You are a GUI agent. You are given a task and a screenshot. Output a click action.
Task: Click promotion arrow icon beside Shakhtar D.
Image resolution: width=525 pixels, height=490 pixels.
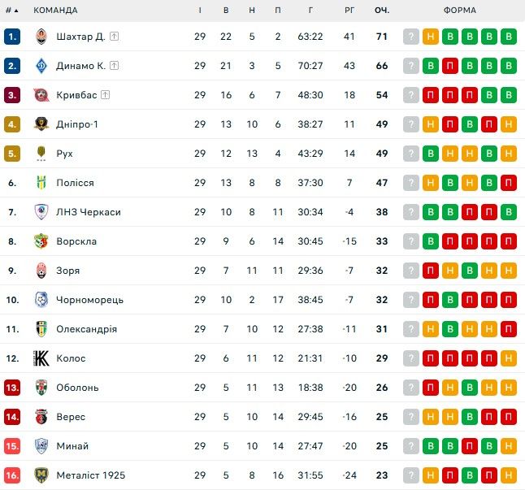tap(115, 37)
